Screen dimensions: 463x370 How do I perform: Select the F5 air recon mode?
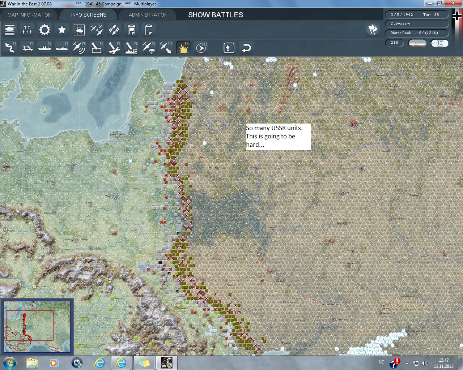point(79,48)
